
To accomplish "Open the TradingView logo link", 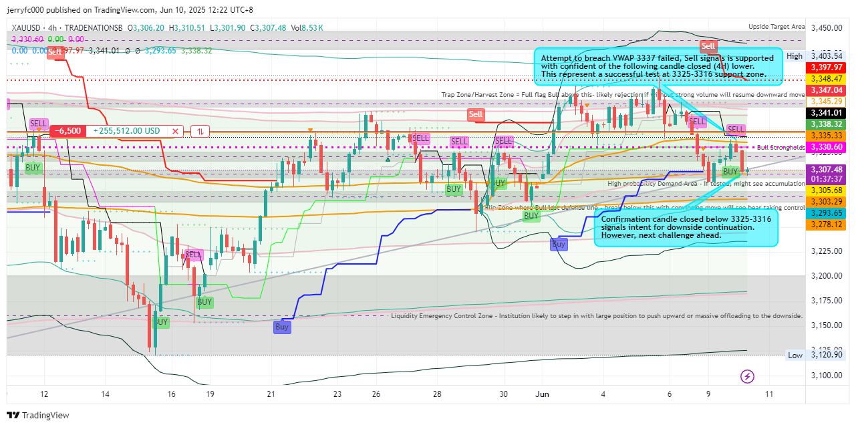I will click(x=38, y=415).
